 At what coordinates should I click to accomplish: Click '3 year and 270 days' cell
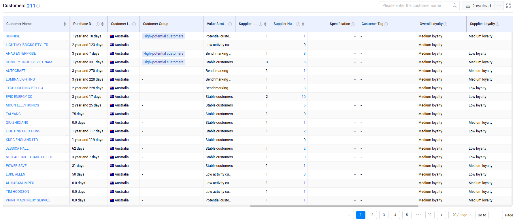[88, 71]
